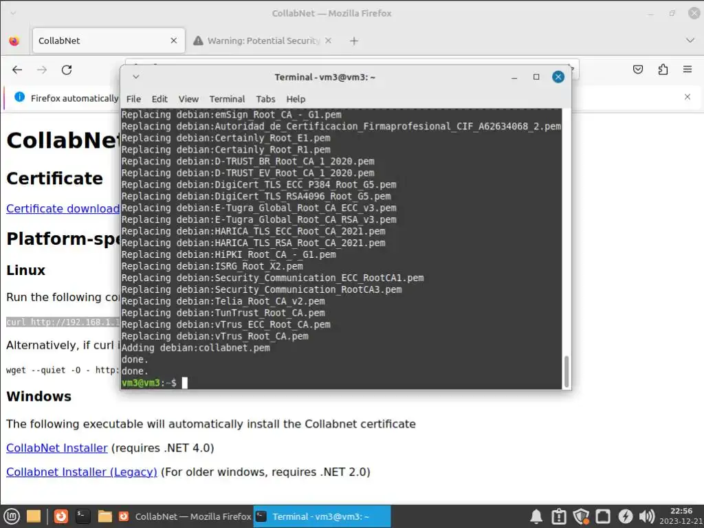Close the CollabNet tab
704x528 pixels.
click(174, 41)
